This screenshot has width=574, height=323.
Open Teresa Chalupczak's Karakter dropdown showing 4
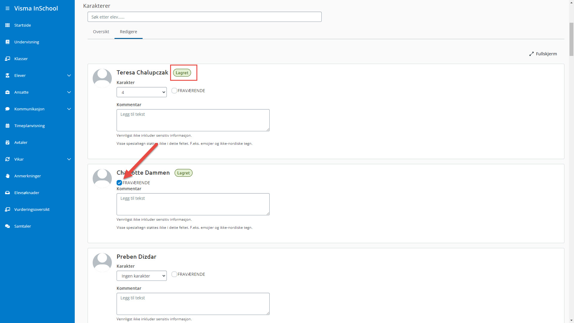(x=142, y=92)
